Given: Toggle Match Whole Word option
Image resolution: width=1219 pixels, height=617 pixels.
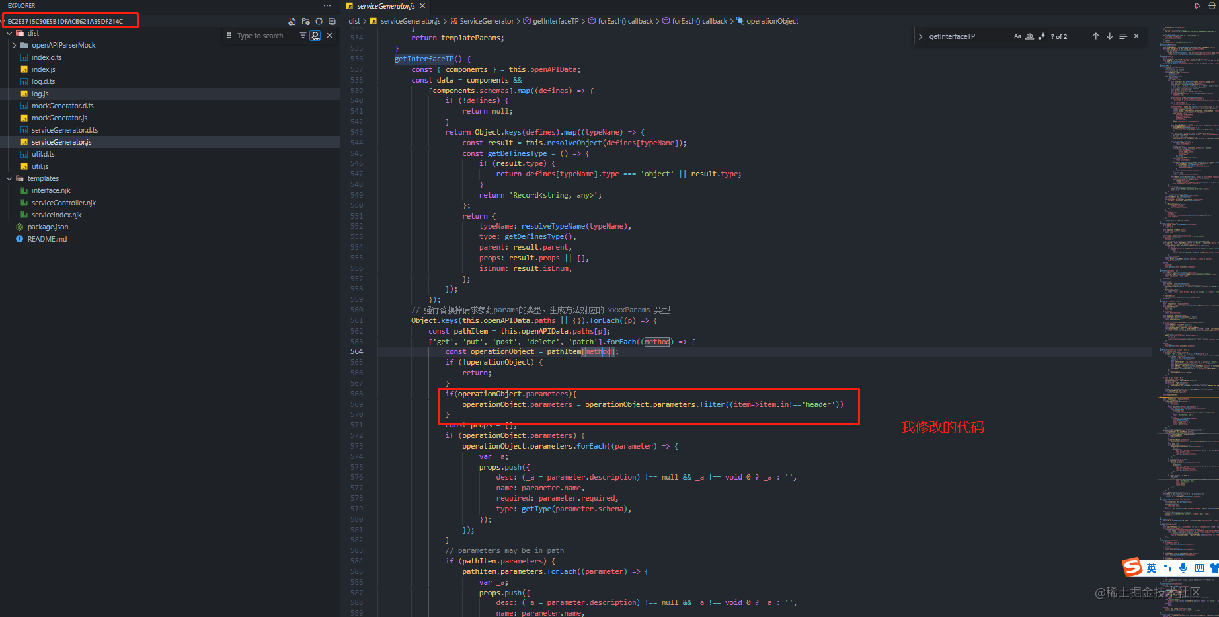Looking at the screenshot, I should tap(1029, 36).
